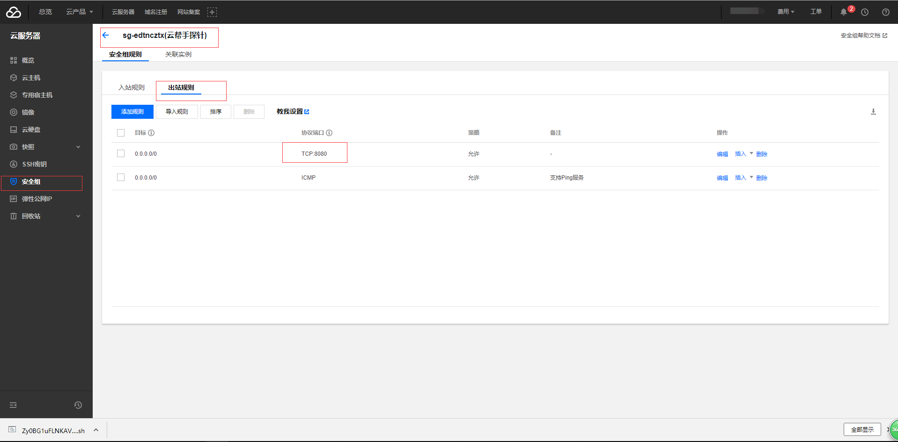Switch to the 关联实例 tab

click(178, 55)
